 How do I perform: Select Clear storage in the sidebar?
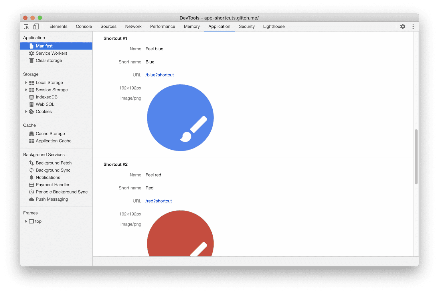pos(49,60)
